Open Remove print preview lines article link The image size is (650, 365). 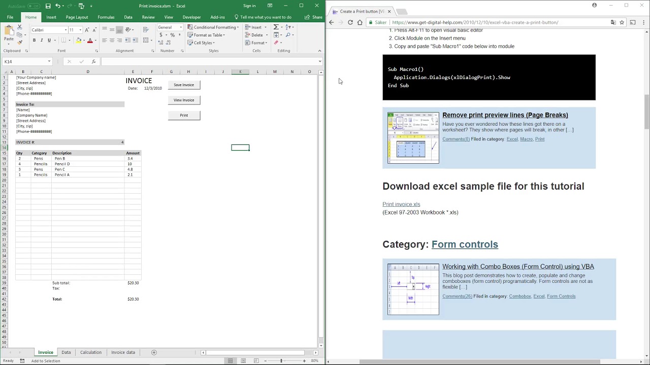pyautogui.click(x=505, y=115)
